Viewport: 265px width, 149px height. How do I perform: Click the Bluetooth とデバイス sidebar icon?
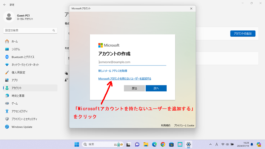click(x=7, y=57)
